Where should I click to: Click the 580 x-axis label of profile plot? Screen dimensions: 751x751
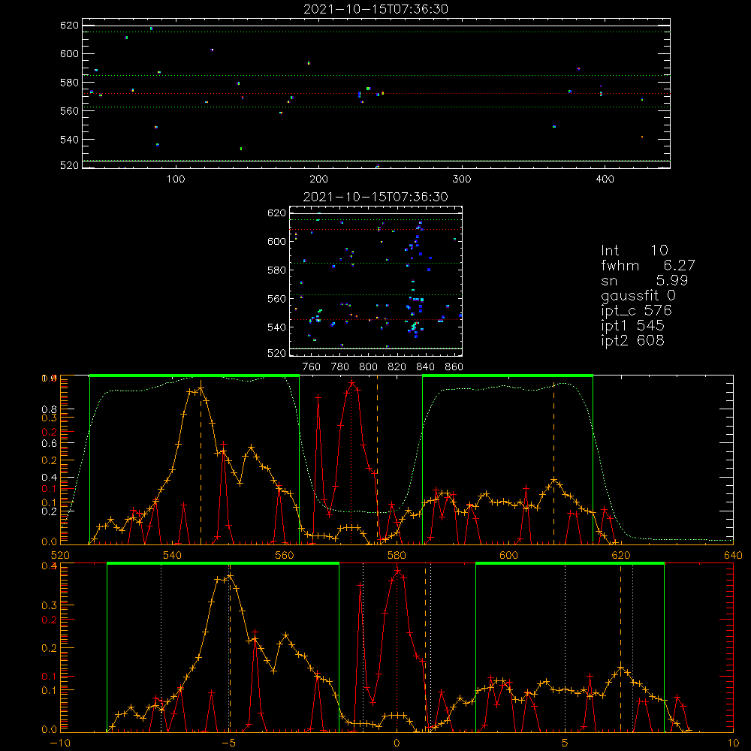point(397,555)
